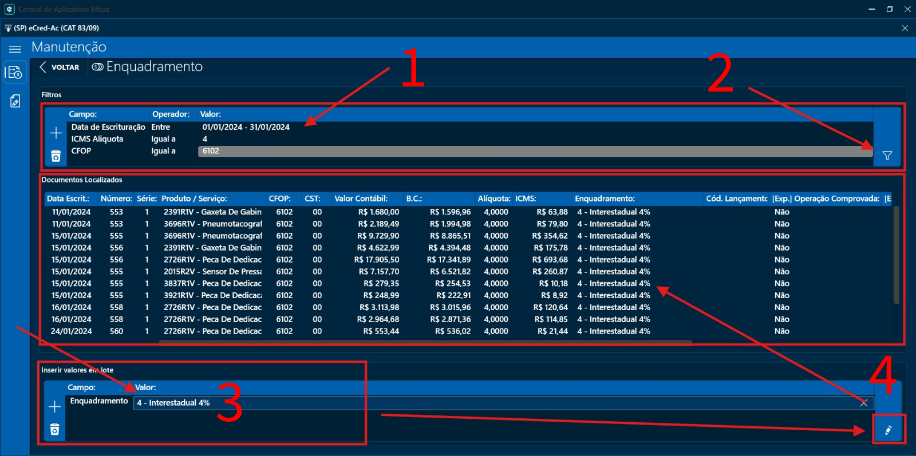The width and height of the screenshot is (916, 456).
Task: Select the ICMS Aliquota filter row
Action: (97, 139)
